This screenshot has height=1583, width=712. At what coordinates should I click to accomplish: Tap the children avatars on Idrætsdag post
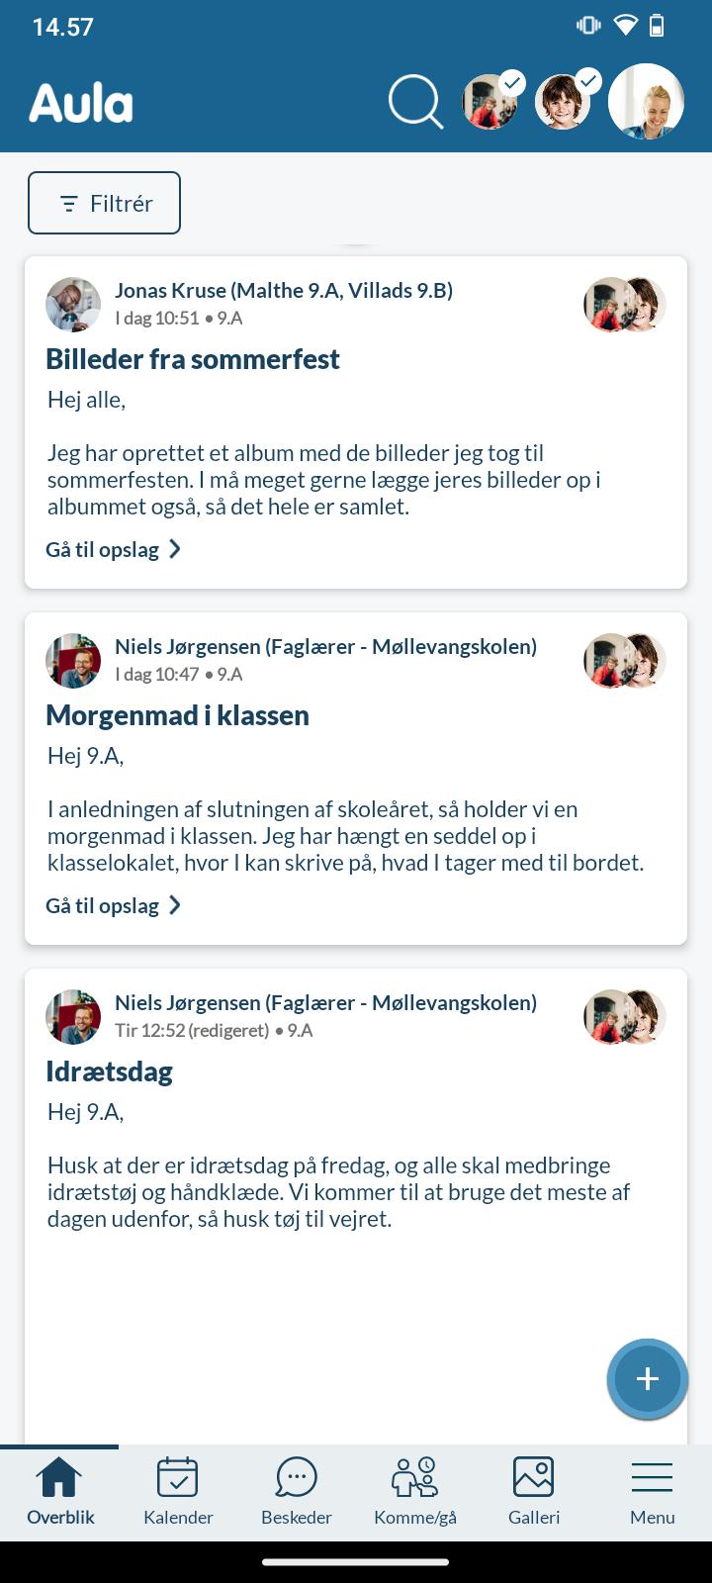[625, 1016]
